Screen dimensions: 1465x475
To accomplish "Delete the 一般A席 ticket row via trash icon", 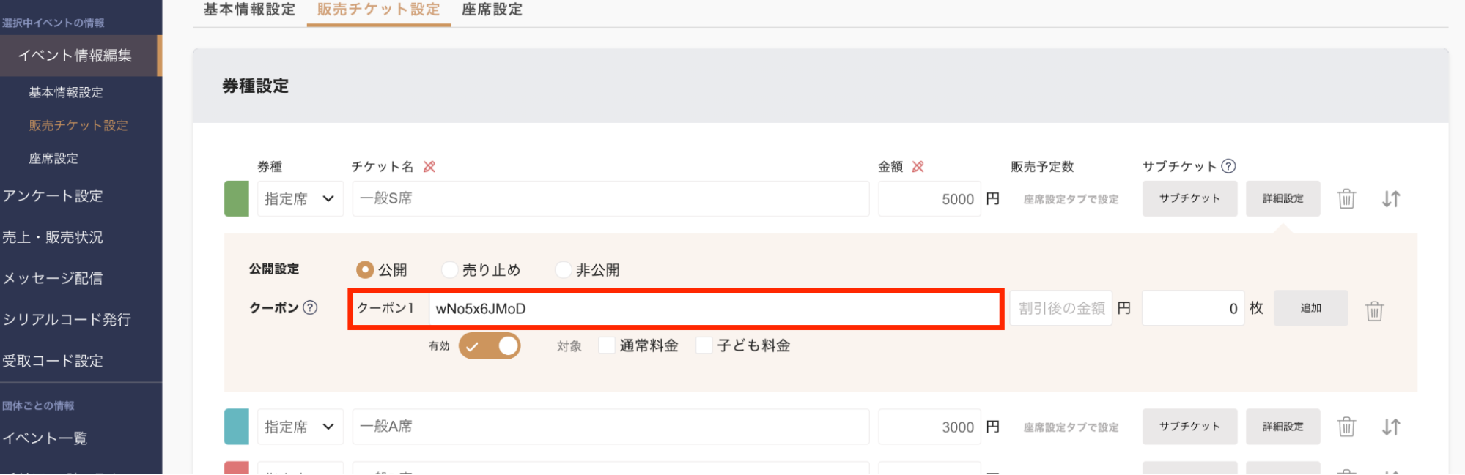I will 1346,427.
